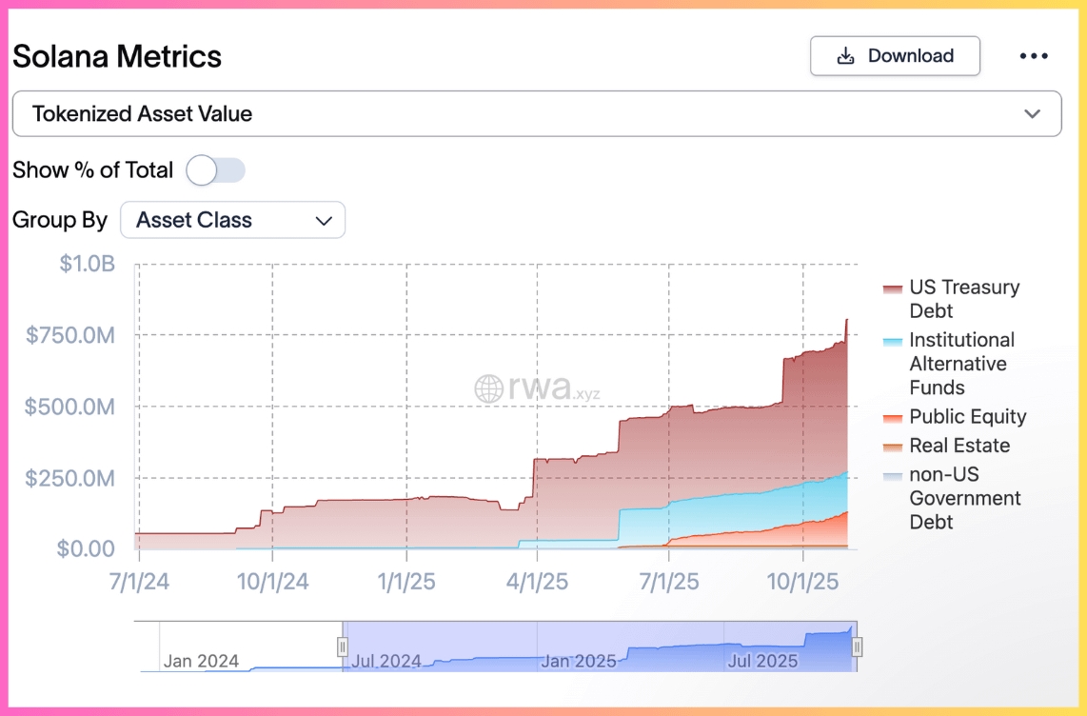Hide the Public Equity legend series
This screenshot has height=716, width=1087.
[967, 417]
